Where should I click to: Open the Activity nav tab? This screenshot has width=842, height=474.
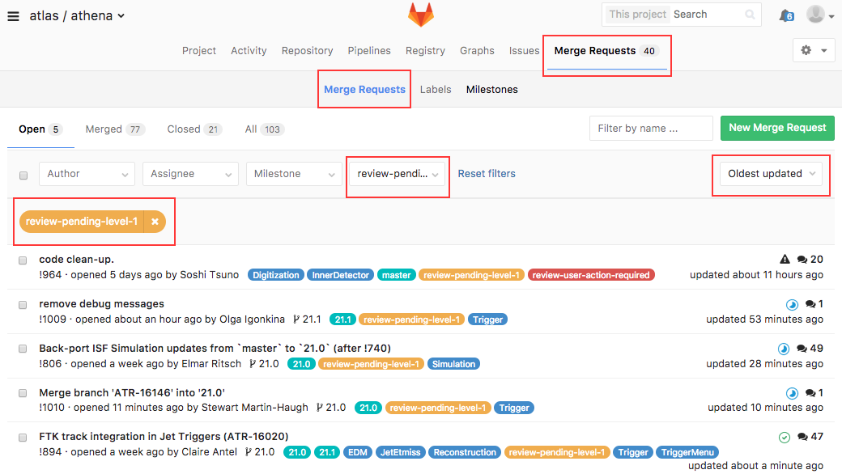coord(249,50)
